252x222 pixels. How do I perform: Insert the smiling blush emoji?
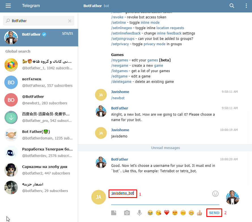pos(183,213)
